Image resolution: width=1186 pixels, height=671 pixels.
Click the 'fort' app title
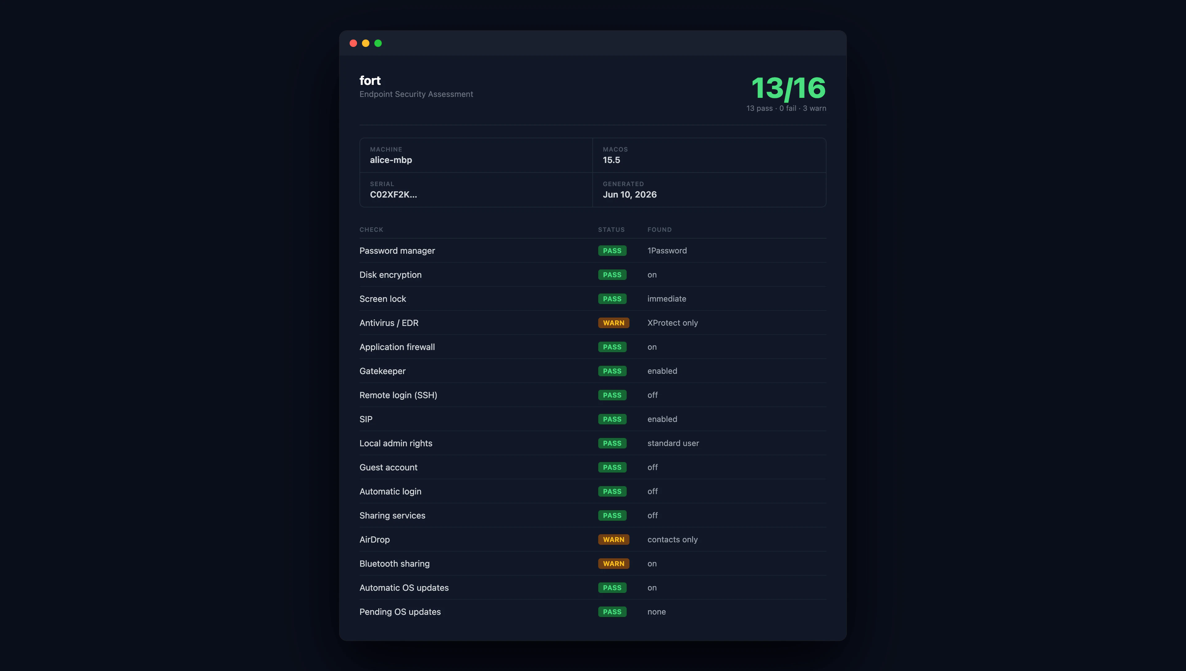[370, 81]
